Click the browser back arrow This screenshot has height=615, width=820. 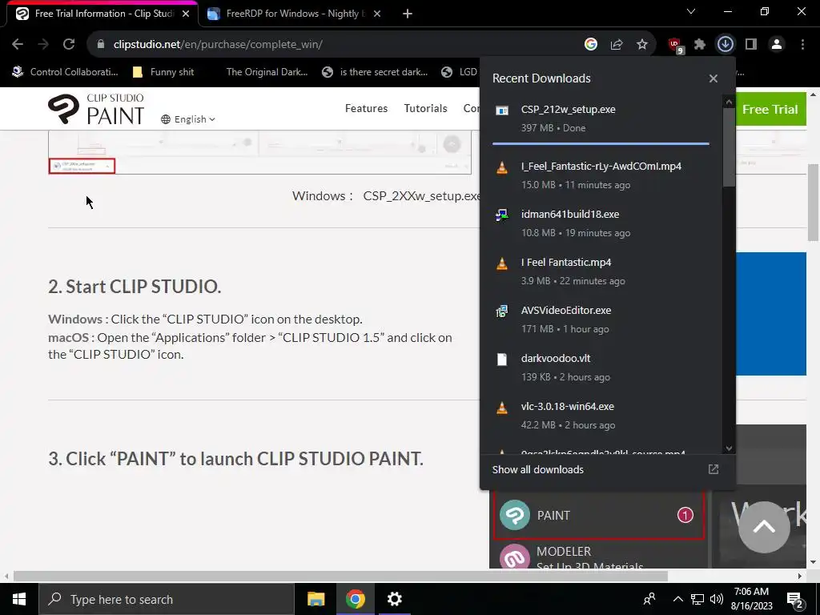[x=18, y=45]
